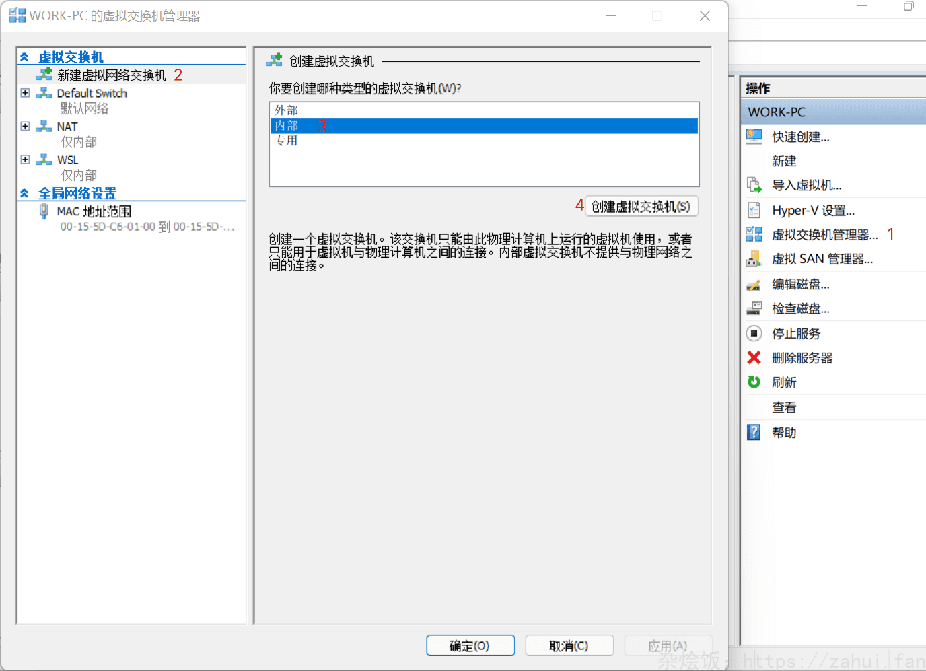The width and height of the screenshot is (926, 671).
Task: Click the Import Virtual Machine (导入虚拟机) icon
Action: (754, 185)
